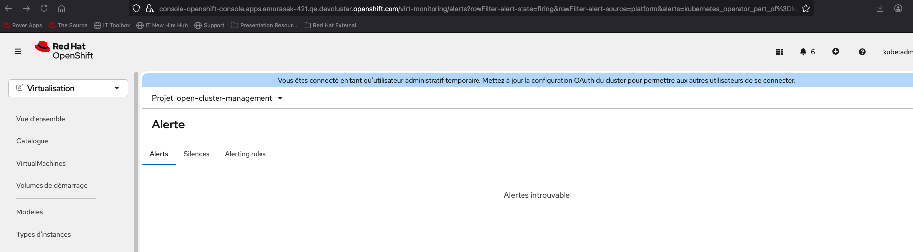Screen dimensions: 913x252
Task: Click the browser URL address field
Action: tap(475, 9)
